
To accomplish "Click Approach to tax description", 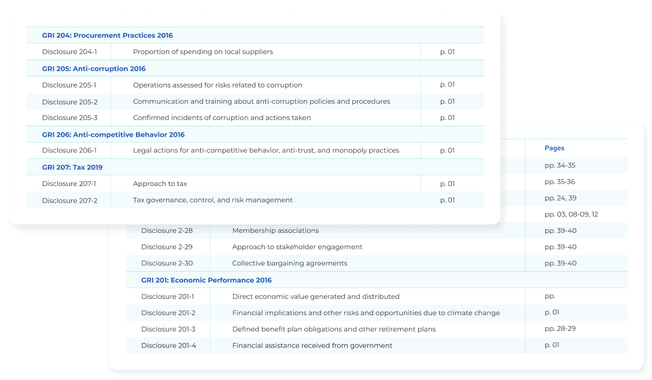I will click(160, 184).
